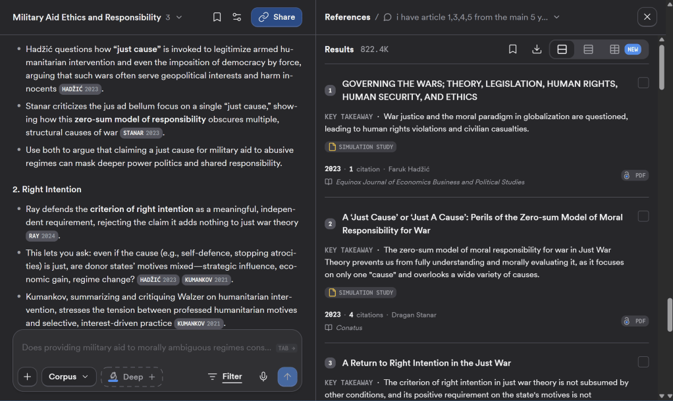Check the Return to Right Intention paper
The image size is (673, 401).
643,362
